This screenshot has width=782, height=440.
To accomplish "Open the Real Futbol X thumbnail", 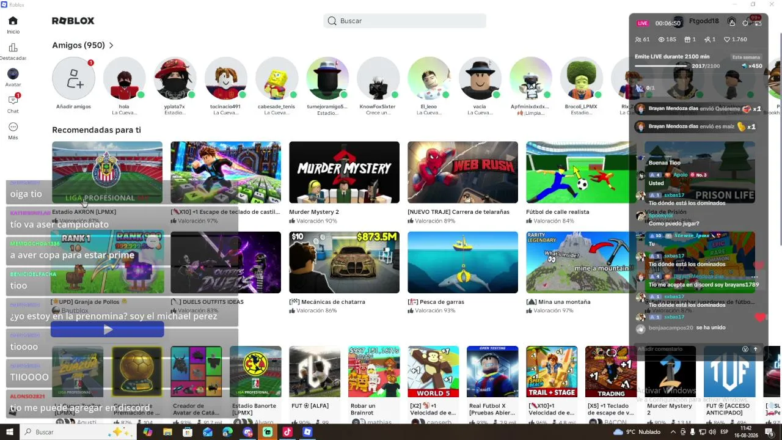I will 492,372.
